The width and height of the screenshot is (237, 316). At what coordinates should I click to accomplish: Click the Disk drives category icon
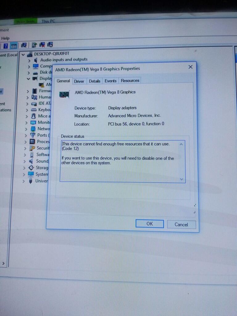click(x=35, y=73)
